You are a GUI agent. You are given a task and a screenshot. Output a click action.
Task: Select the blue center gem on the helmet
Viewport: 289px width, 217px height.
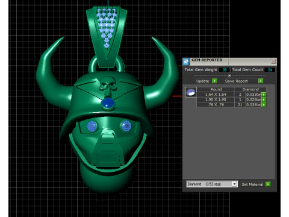[x=108, y=104]
